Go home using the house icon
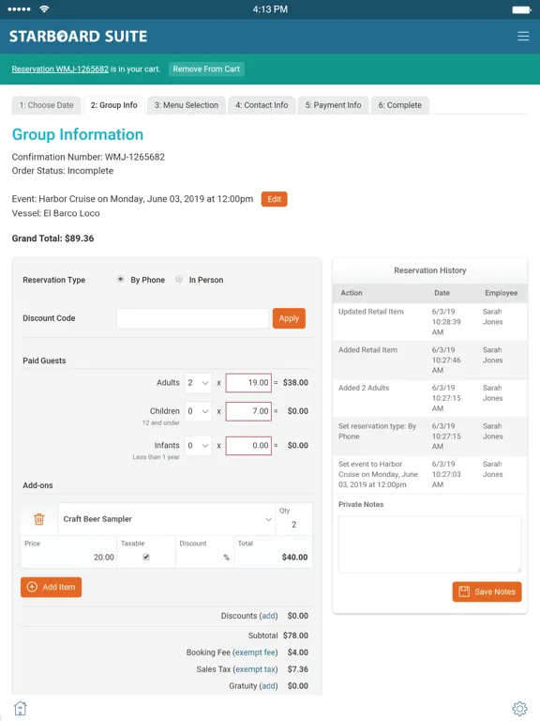Viewport: 540px width, 721px height. click(21, 708)
